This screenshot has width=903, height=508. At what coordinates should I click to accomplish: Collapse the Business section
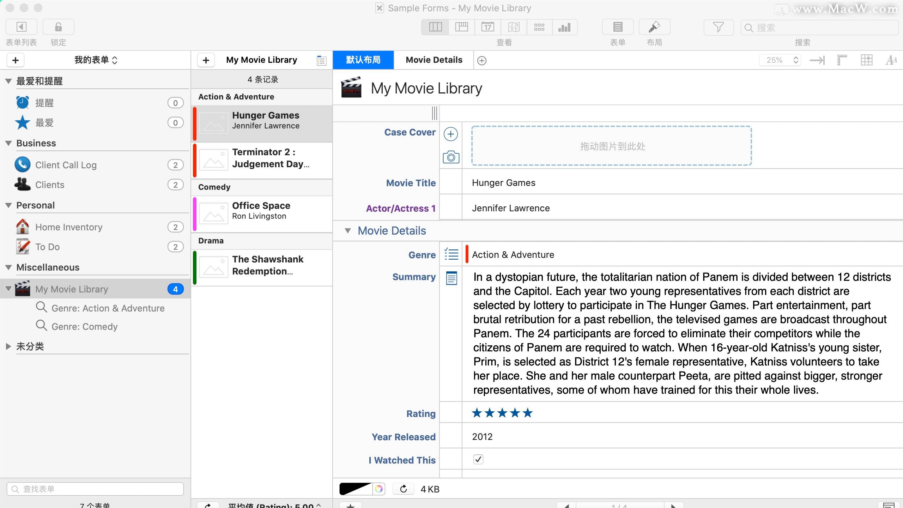click(9, 143)
